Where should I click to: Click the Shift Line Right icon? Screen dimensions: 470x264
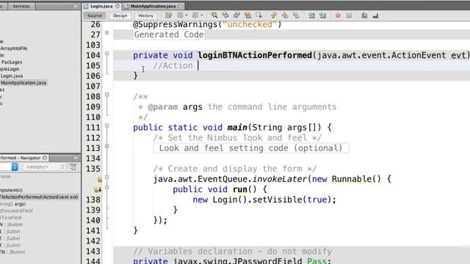(x=322, y=15)
